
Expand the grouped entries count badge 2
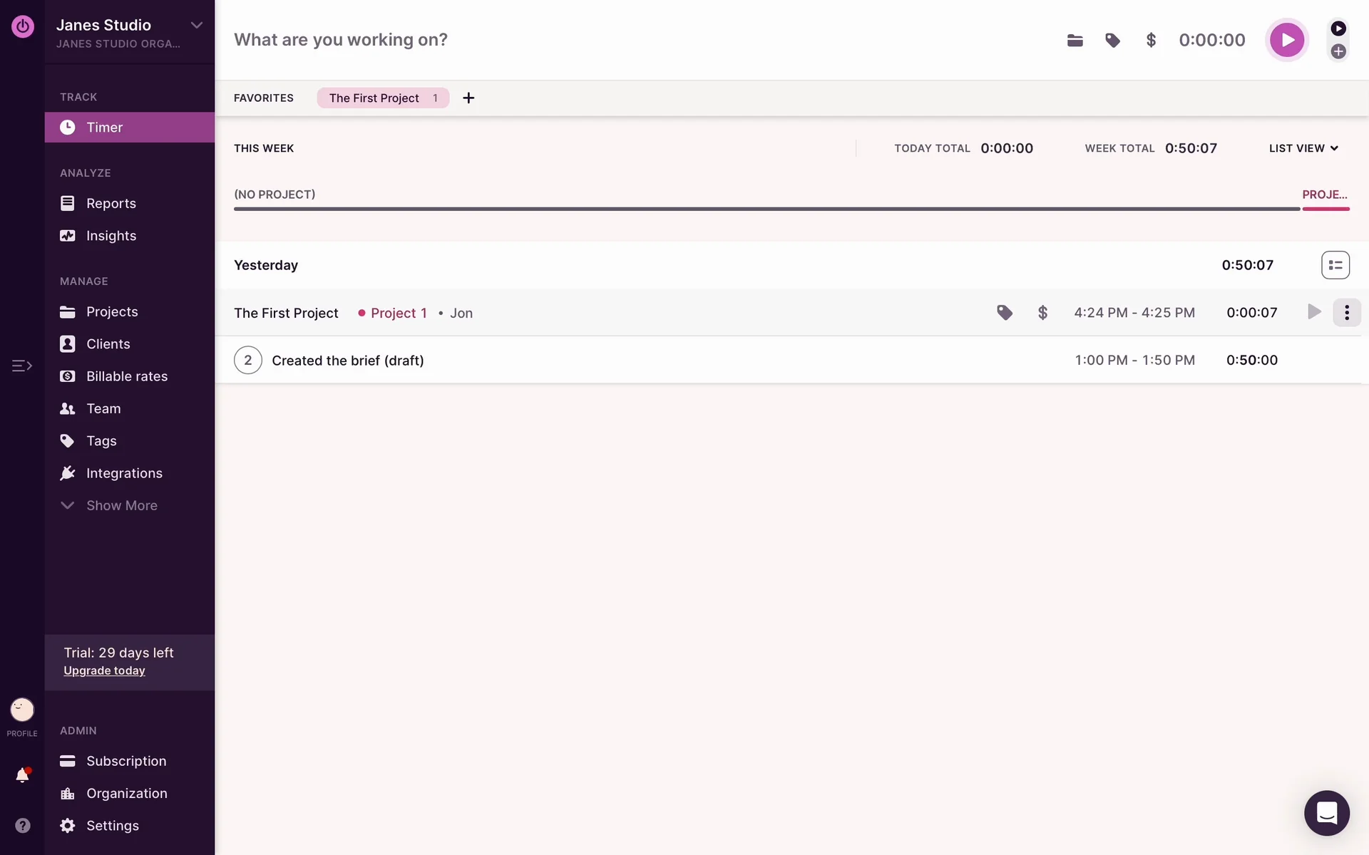(247, 361)
